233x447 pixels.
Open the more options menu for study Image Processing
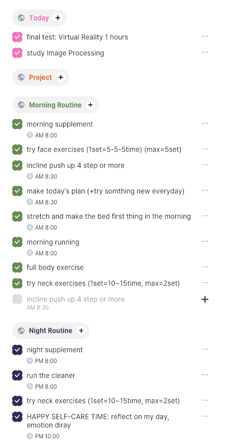(205, 52)
